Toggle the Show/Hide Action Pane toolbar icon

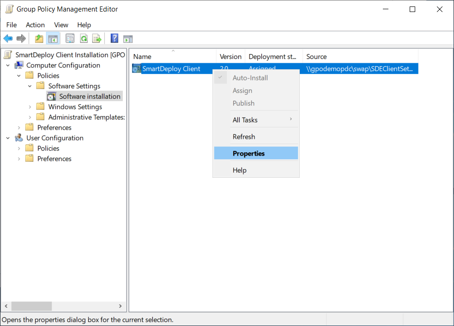click(x=128, y=38)
